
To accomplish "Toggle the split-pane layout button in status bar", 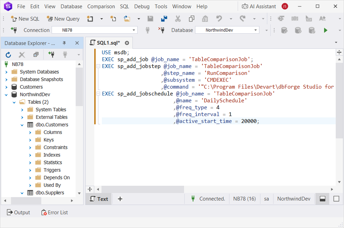I will (322, 199).
